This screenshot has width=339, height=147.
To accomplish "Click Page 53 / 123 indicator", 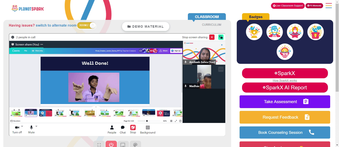I will [x=128, y=121].
